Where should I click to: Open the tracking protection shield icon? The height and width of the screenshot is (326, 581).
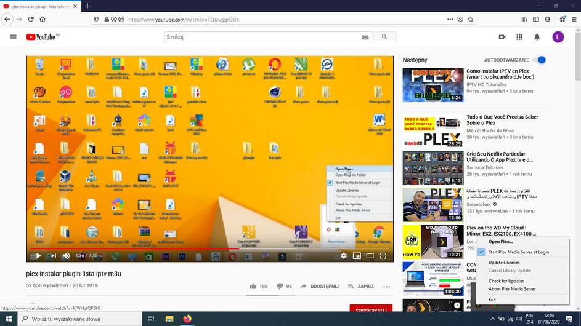pos(96,19)
